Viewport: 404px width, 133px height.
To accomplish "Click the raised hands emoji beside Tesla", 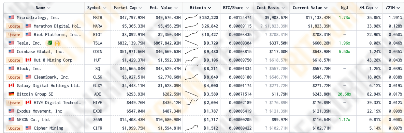I will 57,43.
